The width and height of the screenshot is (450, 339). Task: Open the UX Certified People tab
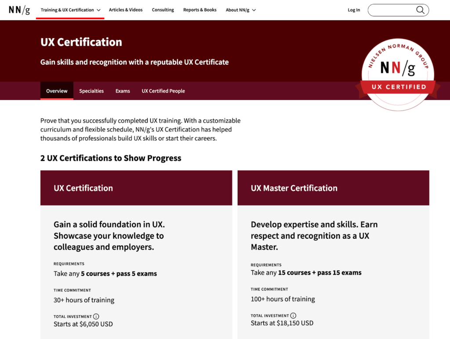pos(163,91)
